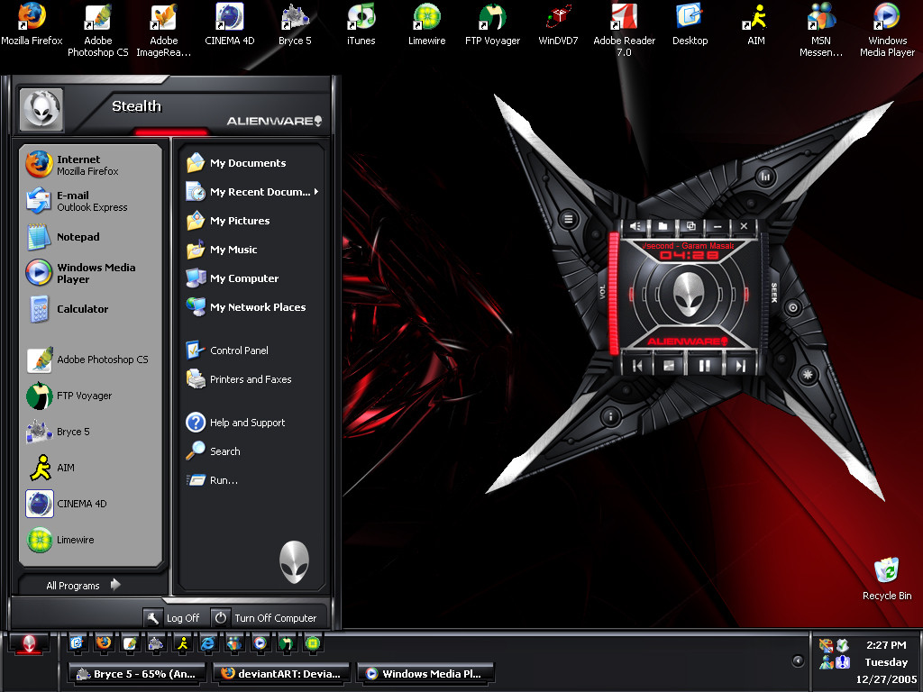This screenshot has width=923, height=692.
Task: Skip to next track in player
Action: pos(741,366)
